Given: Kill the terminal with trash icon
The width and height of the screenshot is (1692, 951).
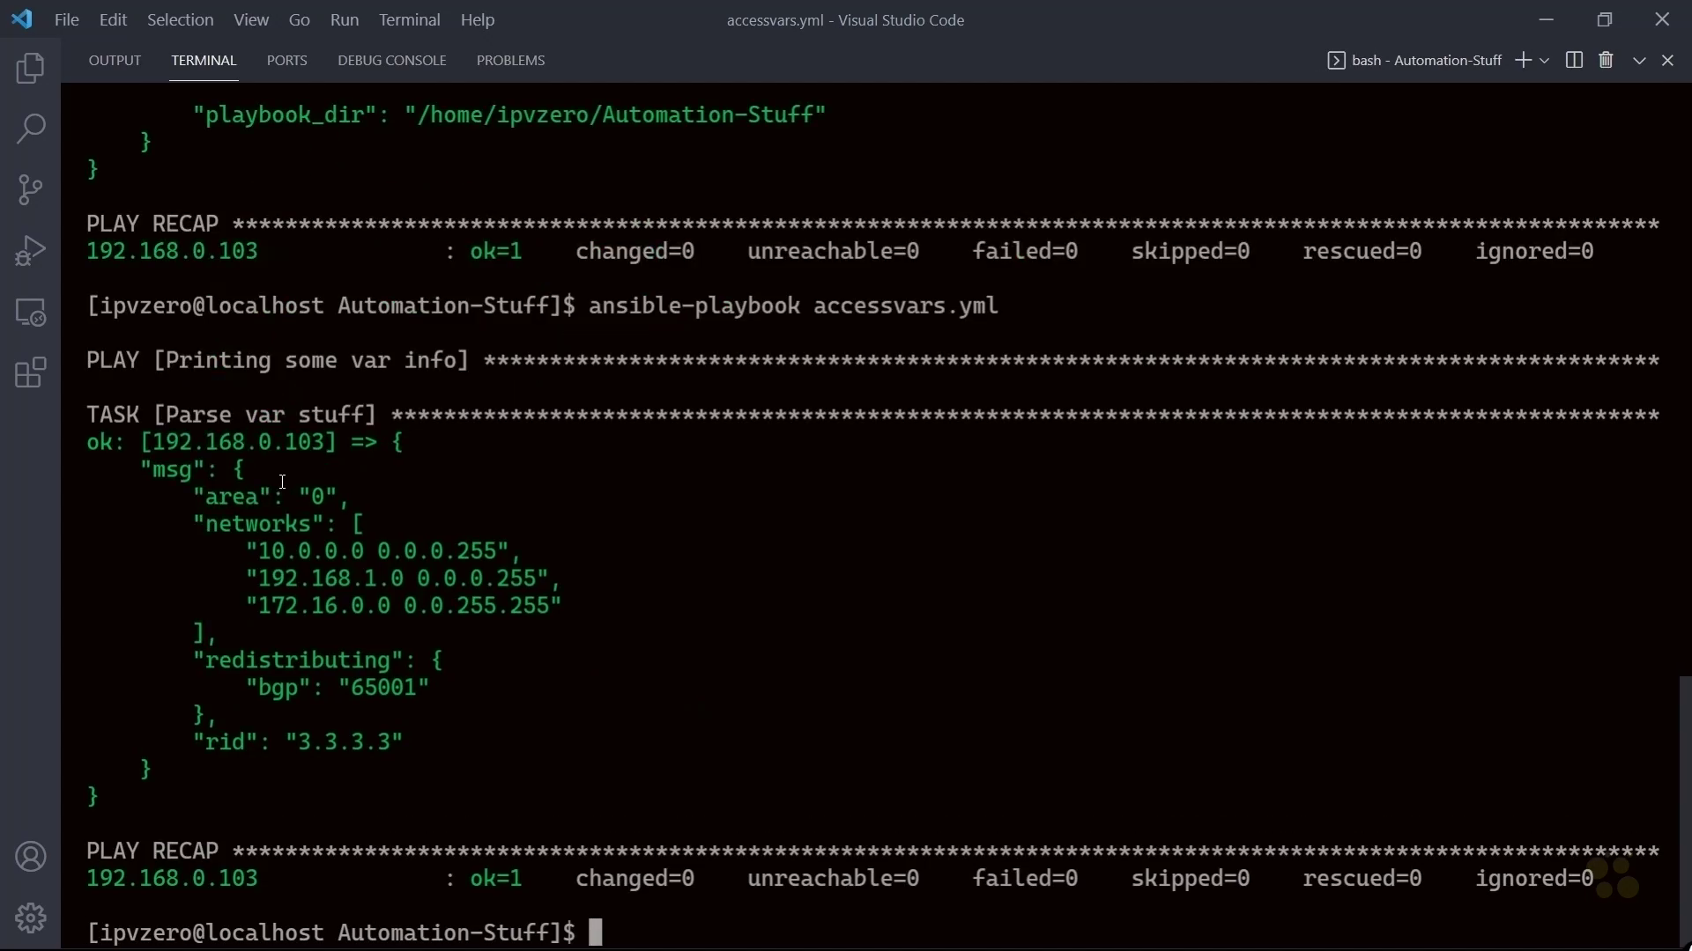Looking at the screenshot, I should [x=1606, y=60].
